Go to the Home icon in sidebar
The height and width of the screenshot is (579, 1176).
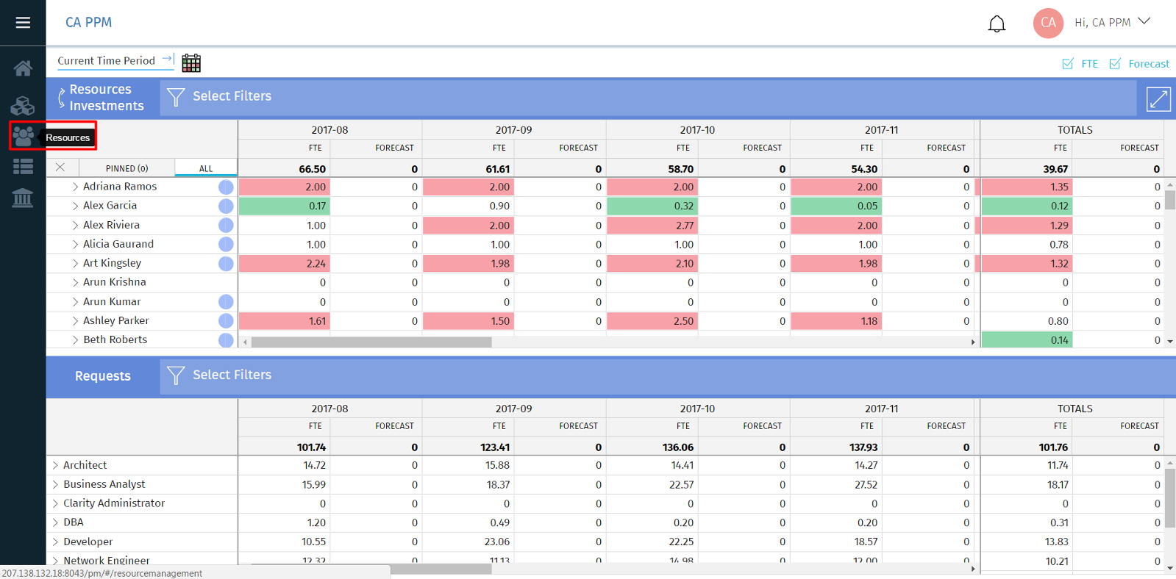click(x=23, y=68)
